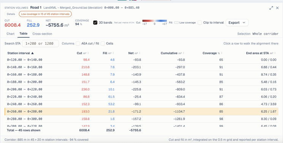Select the Table tab

click(24, 33)
